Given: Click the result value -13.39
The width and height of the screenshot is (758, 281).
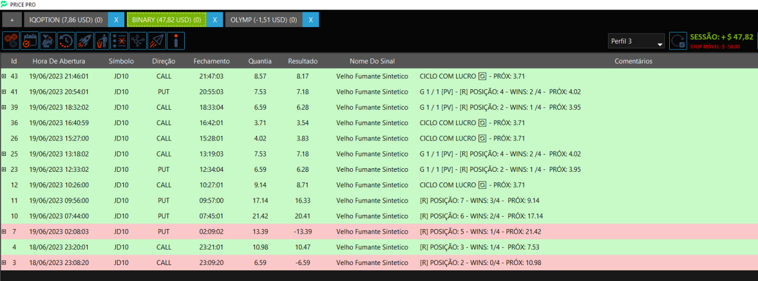Looking at the screenshot, I should click(x=303, y=231).
